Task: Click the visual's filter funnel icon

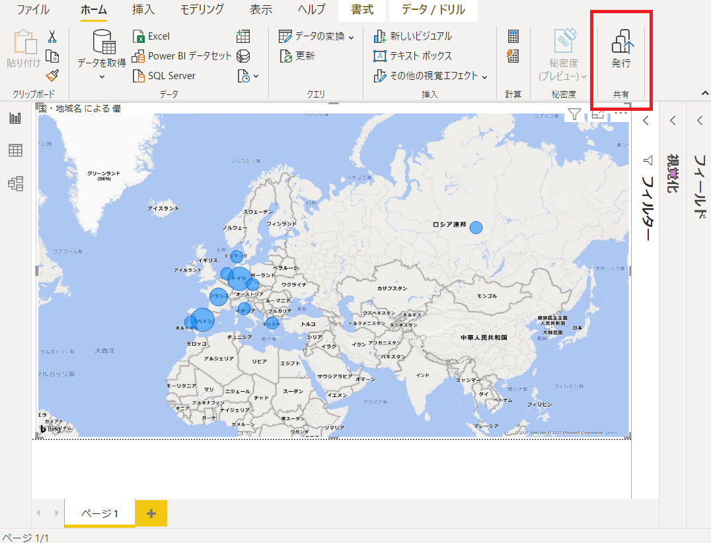Action: click(574, 115)
